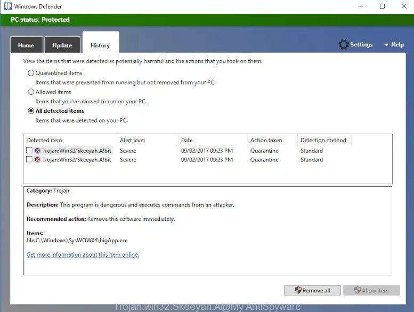Image resolution: width=414 pixels, height=312 pixels.
Task: Click Standard in the second row
Action: (312, 160)
